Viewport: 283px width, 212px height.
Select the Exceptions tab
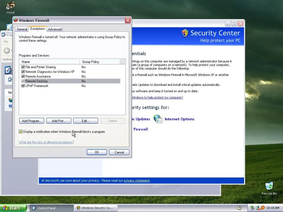pos(38,29)
